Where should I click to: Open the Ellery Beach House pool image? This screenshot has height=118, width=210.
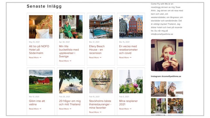point(101,27)
